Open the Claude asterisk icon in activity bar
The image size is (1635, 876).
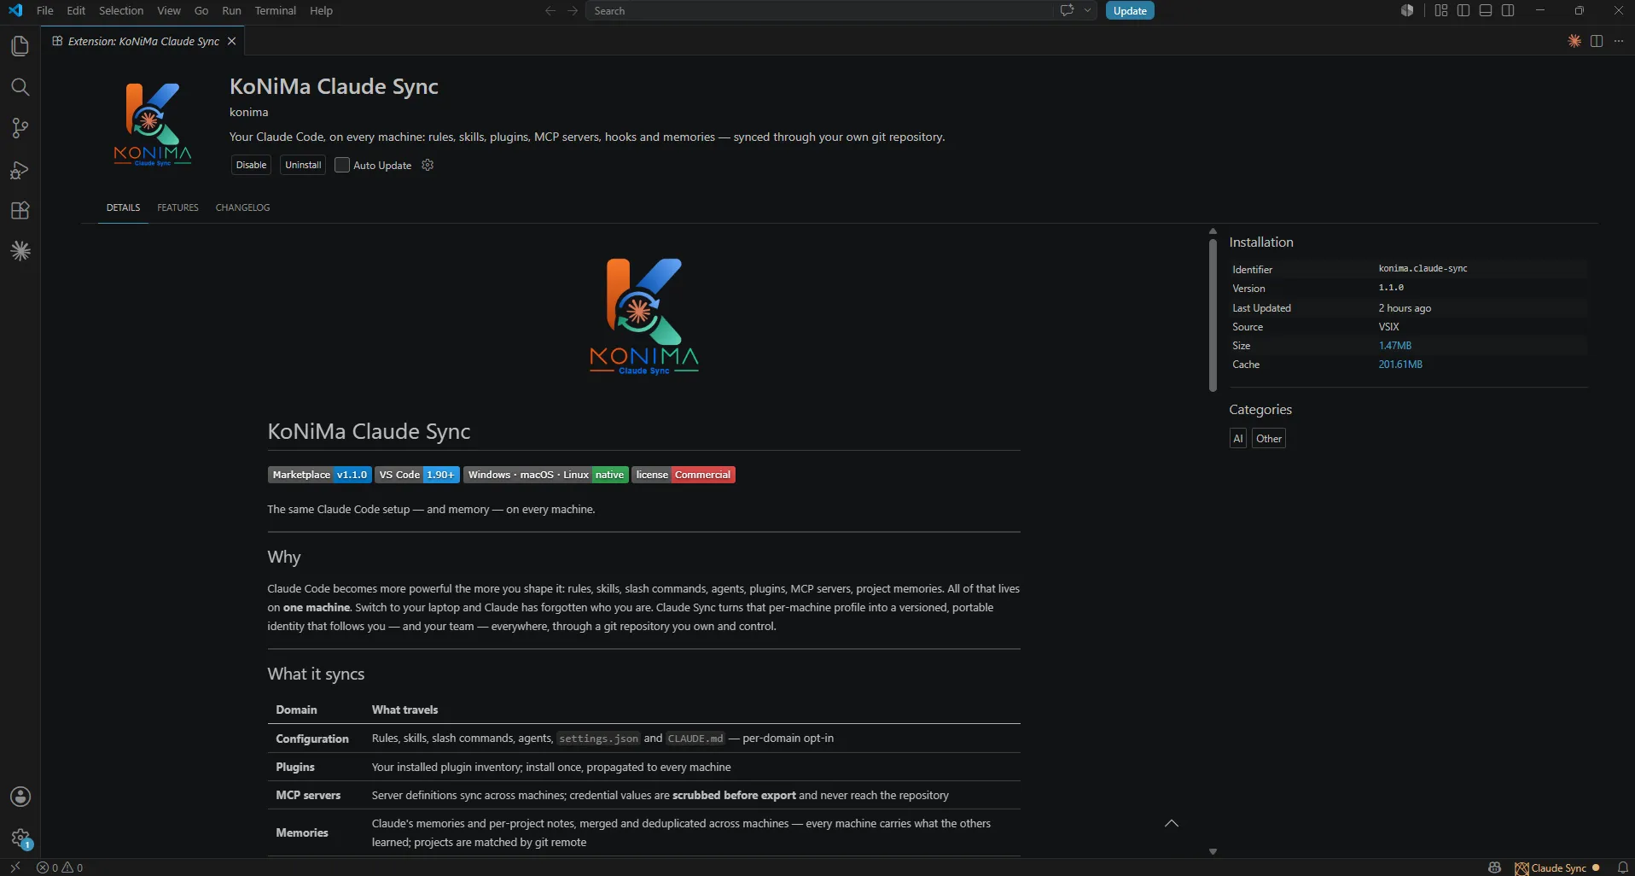(x=20, y=251)
